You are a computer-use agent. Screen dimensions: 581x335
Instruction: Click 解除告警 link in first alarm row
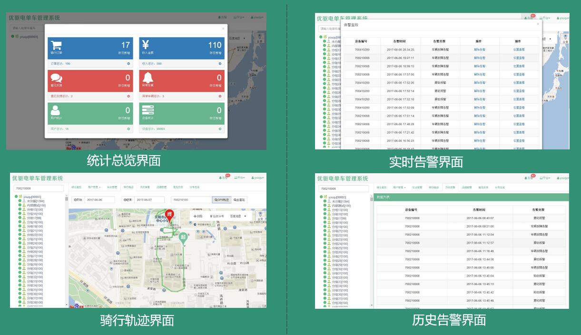tap(480, 49)
